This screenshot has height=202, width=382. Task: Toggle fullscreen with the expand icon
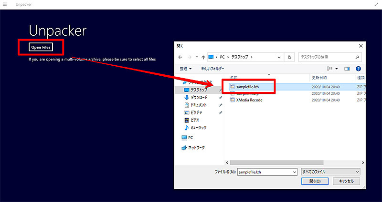(376, 4)
